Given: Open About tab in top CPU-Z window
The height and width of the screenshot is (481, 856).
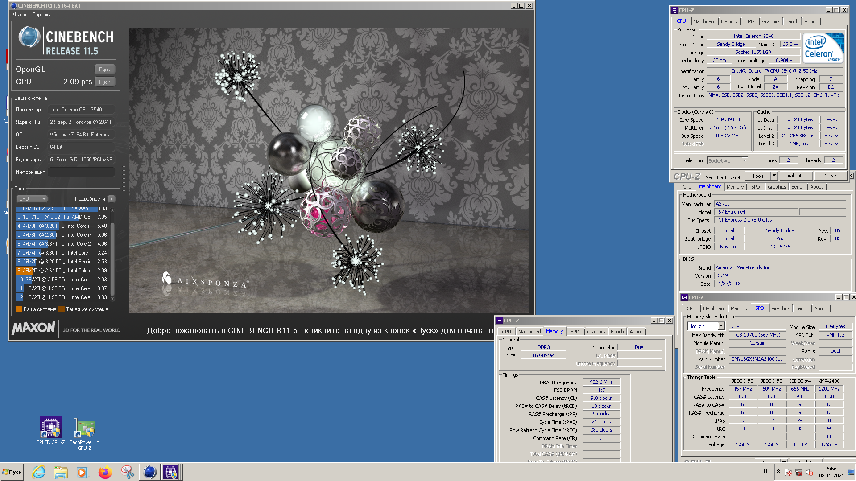Looking at the screenshot, I should coord(811,21).
